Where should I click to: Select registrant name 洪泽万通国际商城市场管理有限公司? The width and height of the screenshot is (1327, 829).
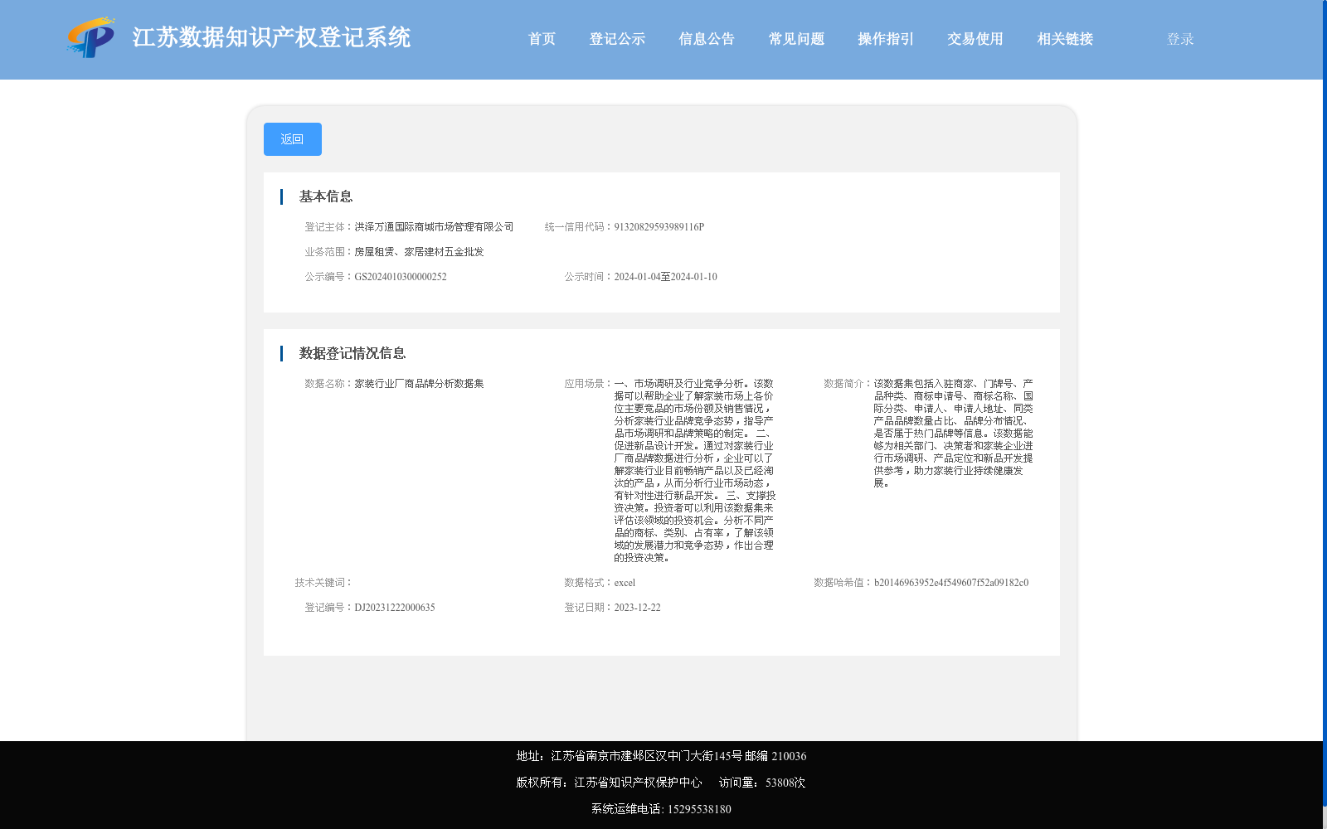click(434, 227)
